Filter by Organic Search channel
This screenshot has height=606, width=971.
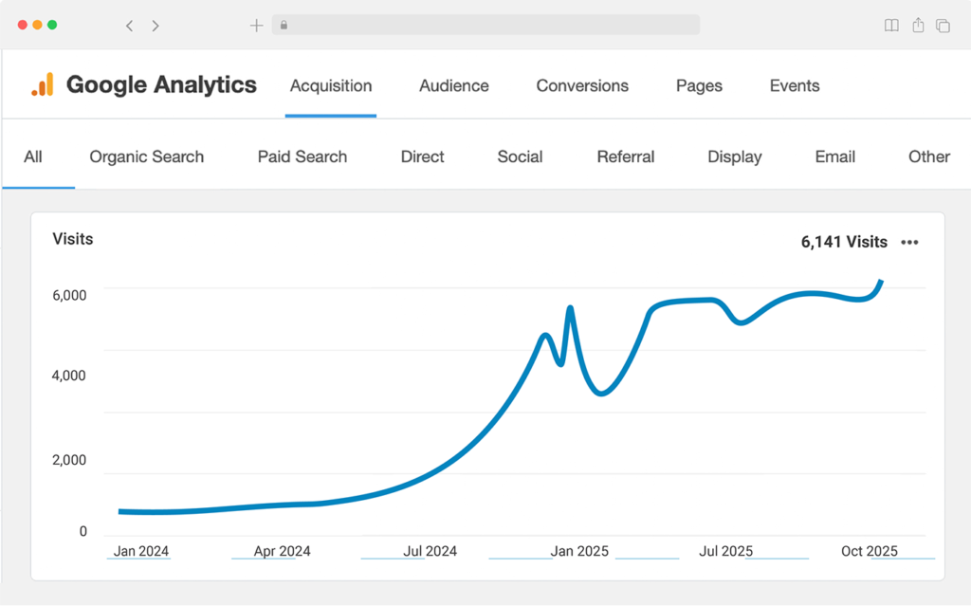point(146,156)
